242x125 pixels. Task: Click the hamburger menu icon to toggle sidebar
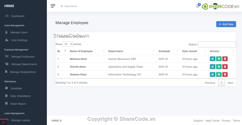click(x=53, y=6)
